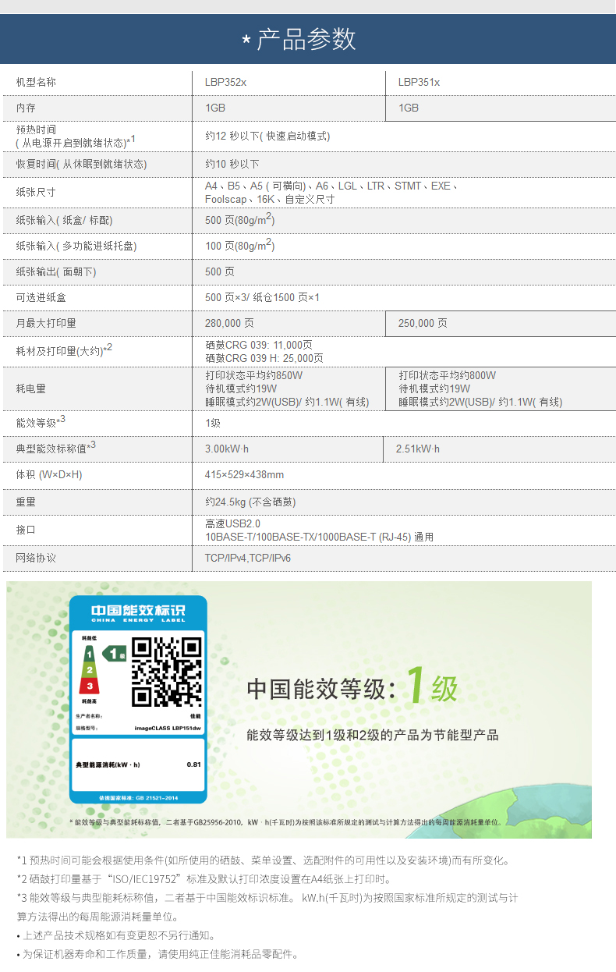Click the QR code on the energy label
Screen dimensions: 616x972
[166, 672]
